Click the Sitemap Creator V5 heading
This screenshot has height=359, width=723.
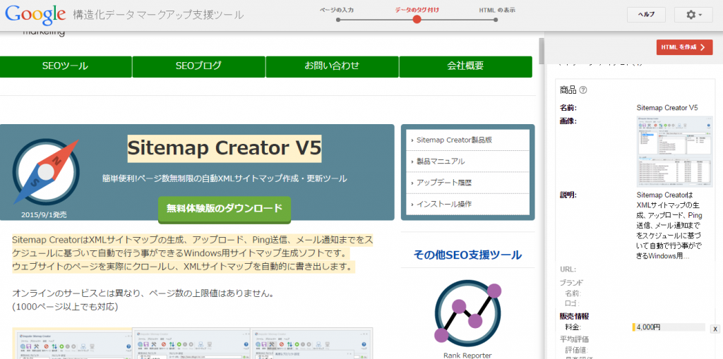point(224,148)
